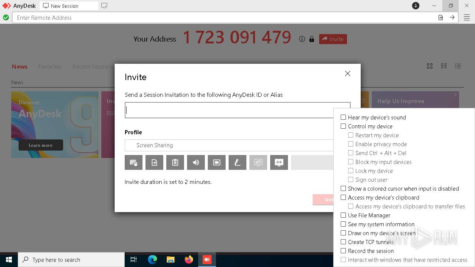Enable Hear my device's sound
Image resolution: width=475 pixels, height=267 pixels.
coord(343,117)
